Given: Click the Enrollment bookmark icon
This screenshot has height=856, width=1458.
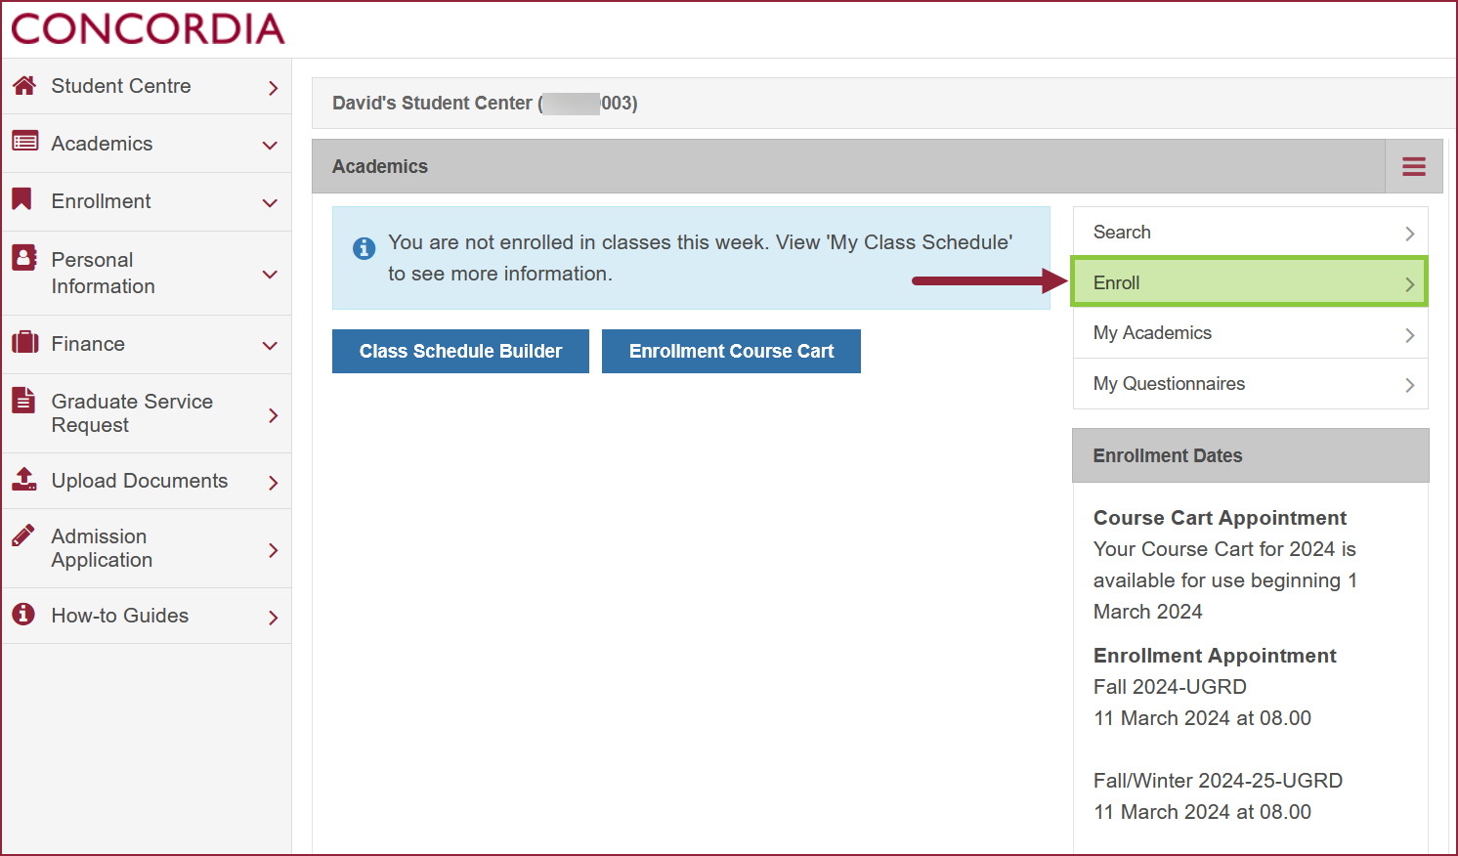Looking at the screenshot, I should [21, 199].
